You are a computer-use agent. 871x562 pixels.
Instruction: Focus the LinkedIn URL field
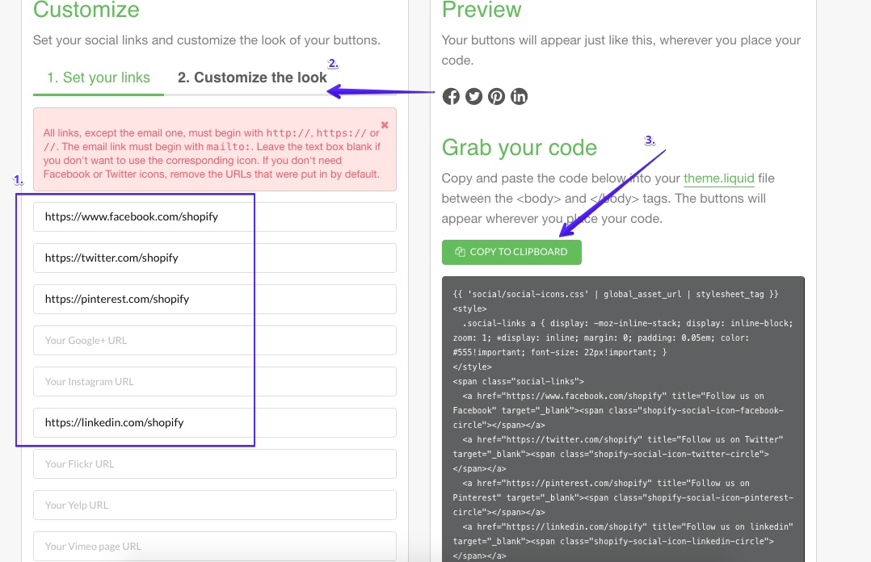214,422
